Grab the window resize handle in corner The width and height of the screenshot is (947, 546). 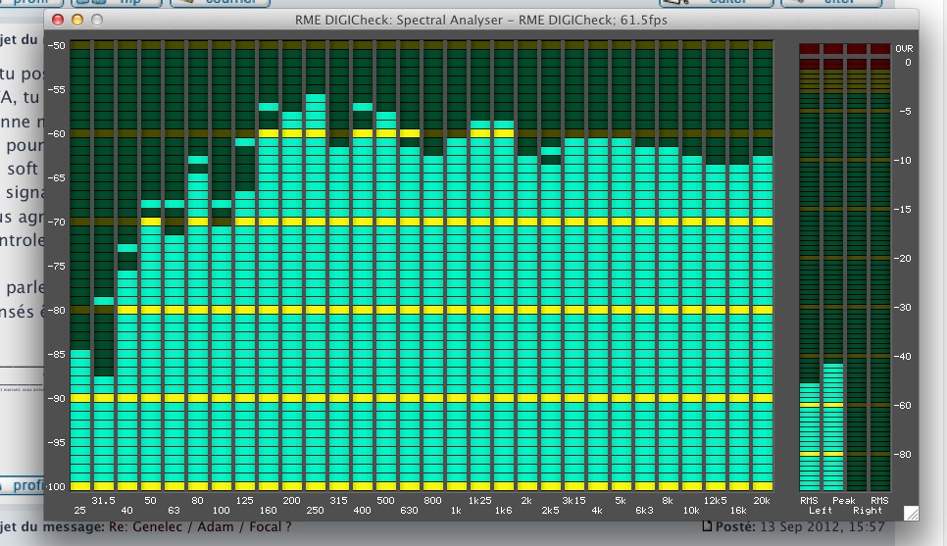(x=910, y=512)
